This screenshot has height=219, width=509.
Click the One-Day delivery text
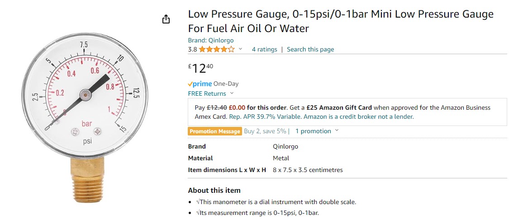point(226,84)
